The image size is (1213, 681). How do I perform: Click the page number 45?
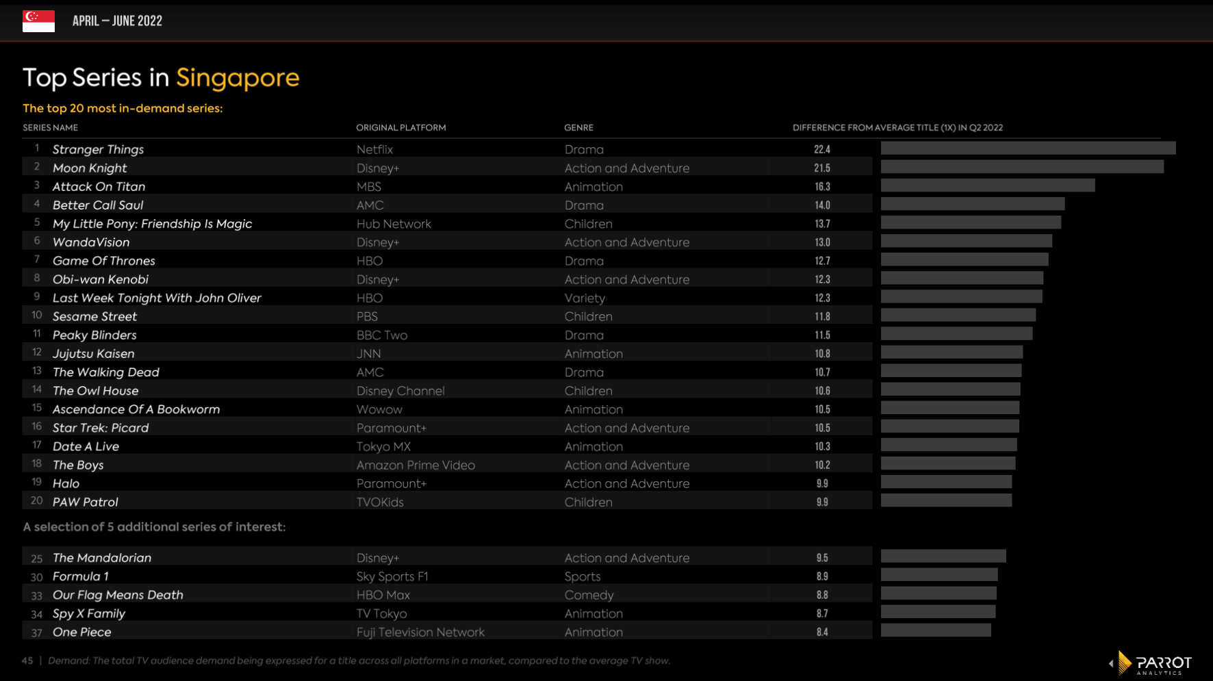(x=27, y=660)
